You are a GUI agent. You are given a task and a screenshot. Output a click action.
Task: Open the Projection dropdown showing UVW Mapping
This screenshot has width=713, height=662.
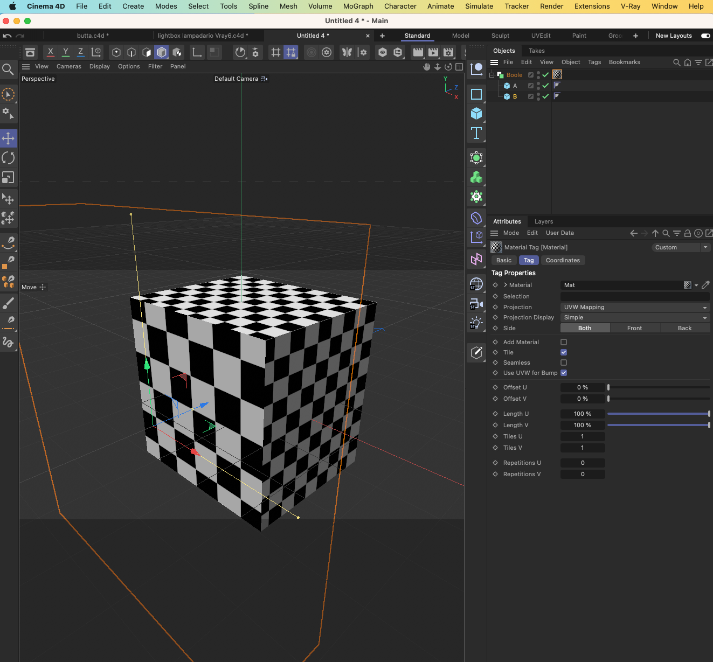[x=635, y=307]
